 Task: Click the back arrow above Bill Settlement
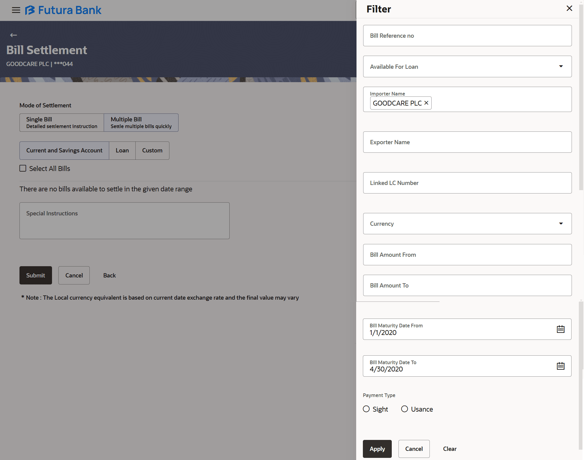(13, 35)
